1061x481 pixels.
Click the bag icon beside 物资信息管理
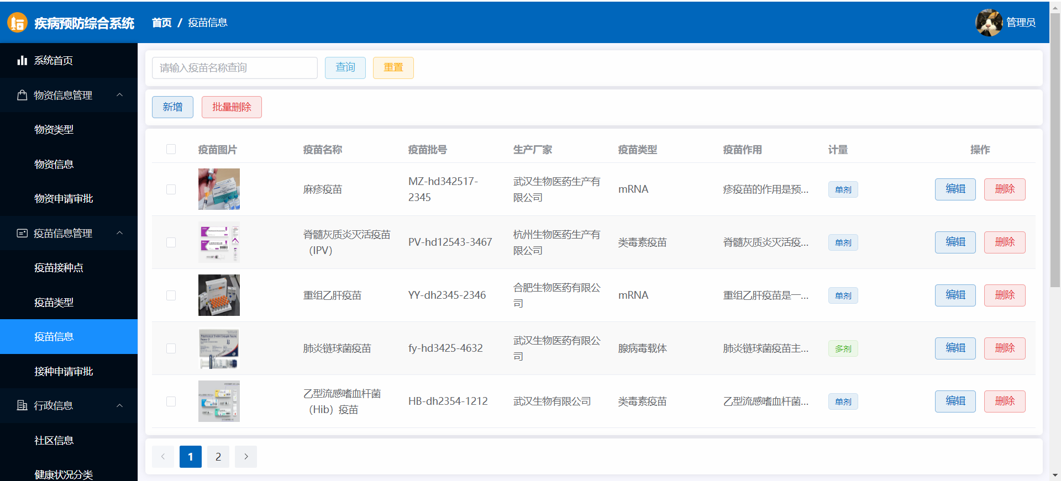pyautogui.click(x=22, y=95)
